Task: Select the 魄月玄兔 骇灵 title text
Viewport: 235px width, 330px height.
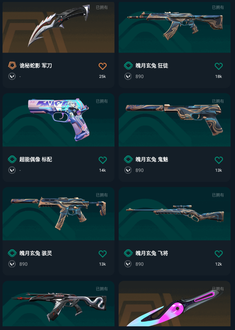Action: pyautogui.click(x=36, y=253)
